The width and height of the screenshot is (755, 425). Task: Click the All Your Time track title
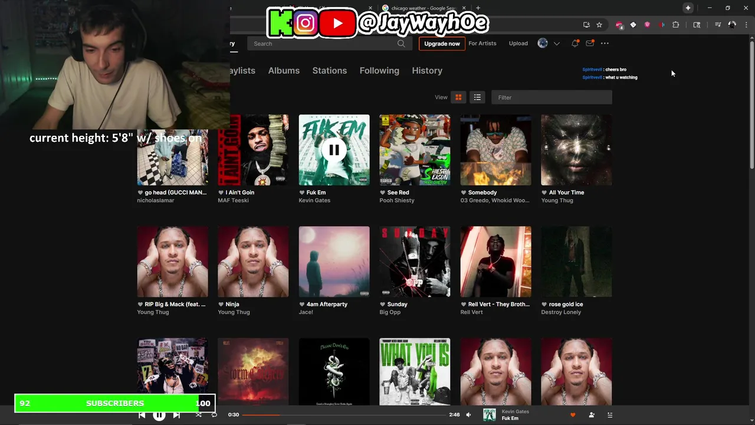pos(566,192)
